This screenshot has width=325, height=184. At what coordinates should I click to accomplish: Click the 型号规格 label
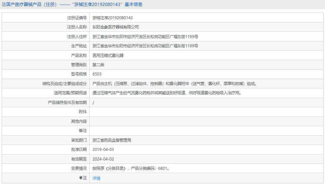[79, 74]
